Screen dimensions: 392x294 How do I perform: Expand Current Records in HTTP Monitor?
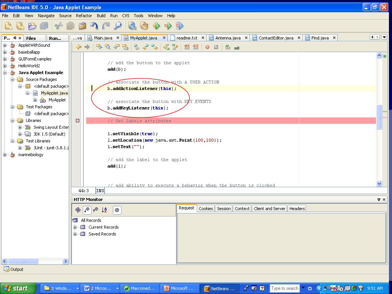[x=75, y=227]
